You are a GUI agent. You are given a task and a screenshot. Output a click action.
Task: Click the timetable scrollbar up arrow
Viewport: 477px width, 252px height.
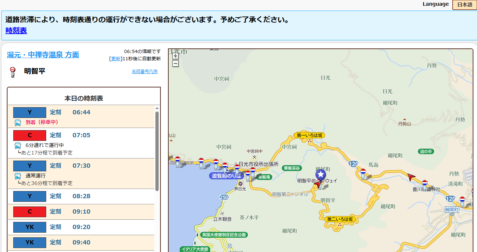[157, 108]
